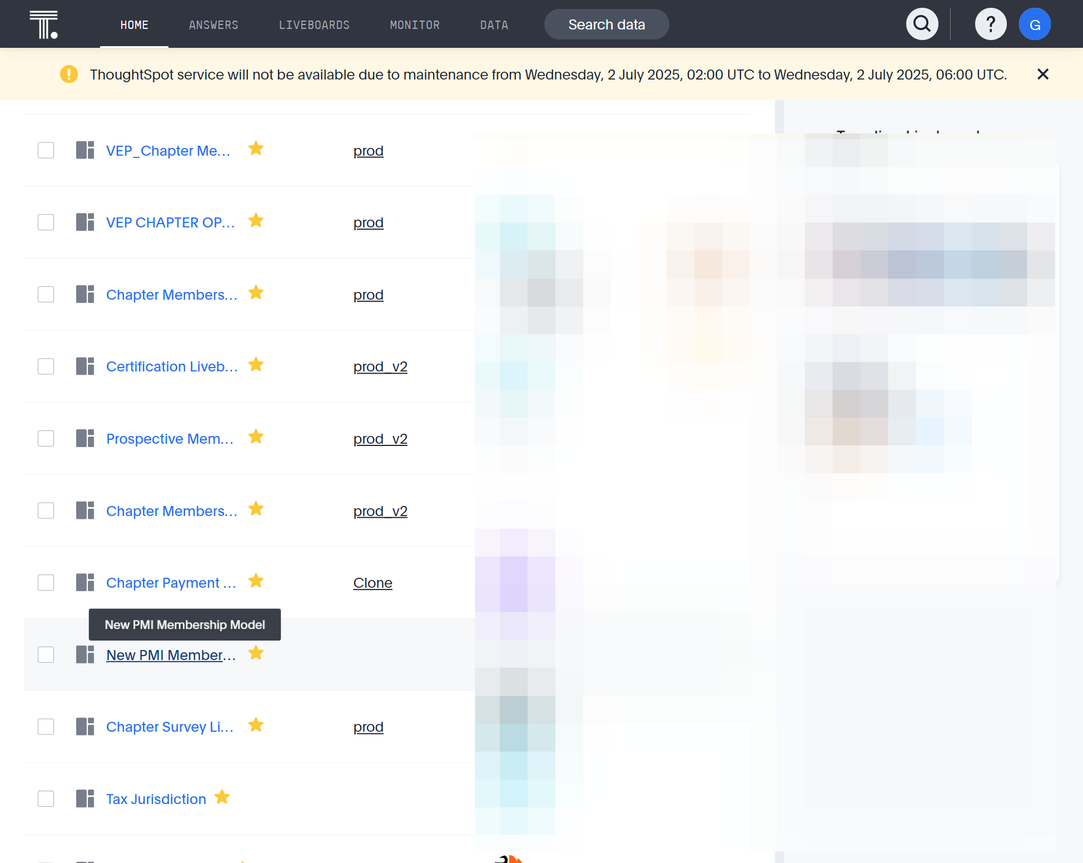
Task: Check the Prospective Mem... row checkbox
Action: (46, 439)
